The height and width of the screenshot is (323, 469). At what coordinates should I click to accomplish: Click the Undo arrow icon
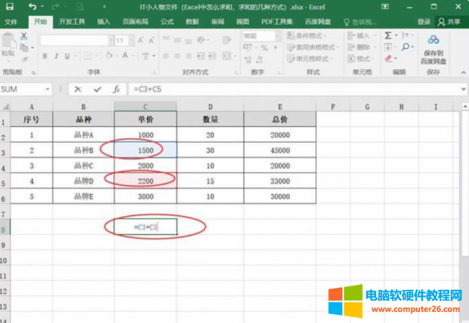[32, 6]
